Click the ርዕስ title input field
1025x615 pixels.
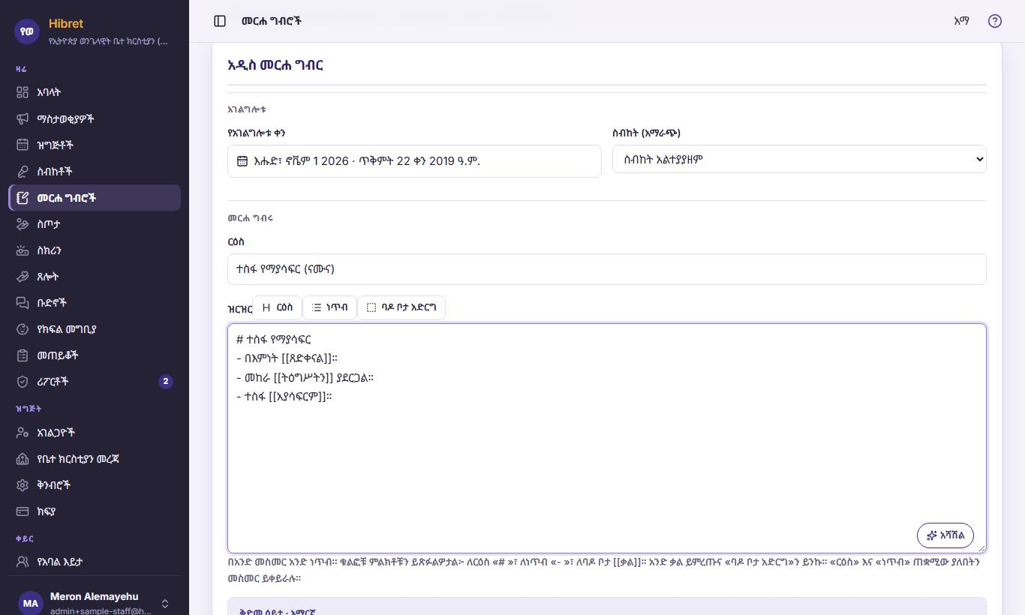click(x=606, y=269)
